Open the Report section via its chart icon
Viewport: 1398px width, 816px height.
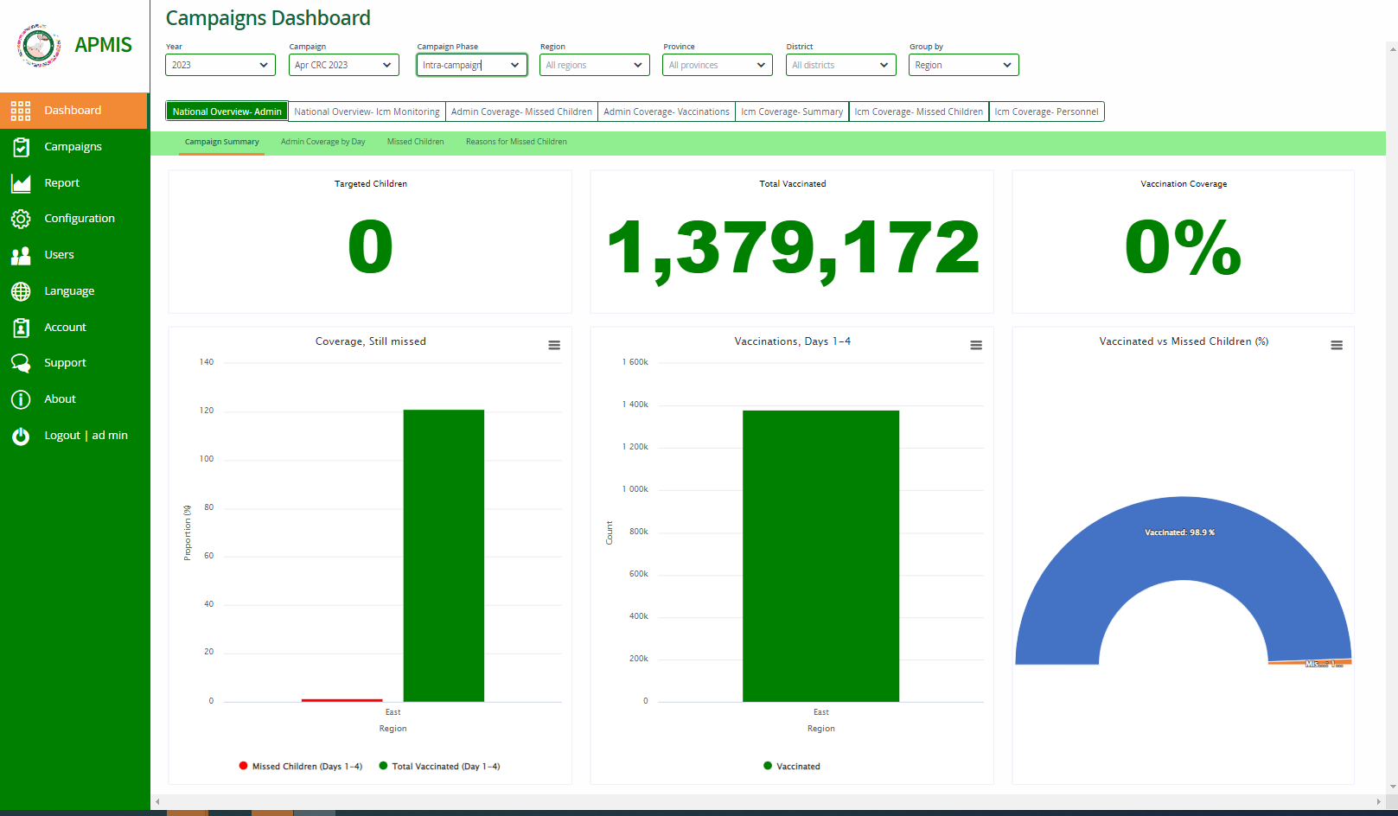tap(21, 182)
